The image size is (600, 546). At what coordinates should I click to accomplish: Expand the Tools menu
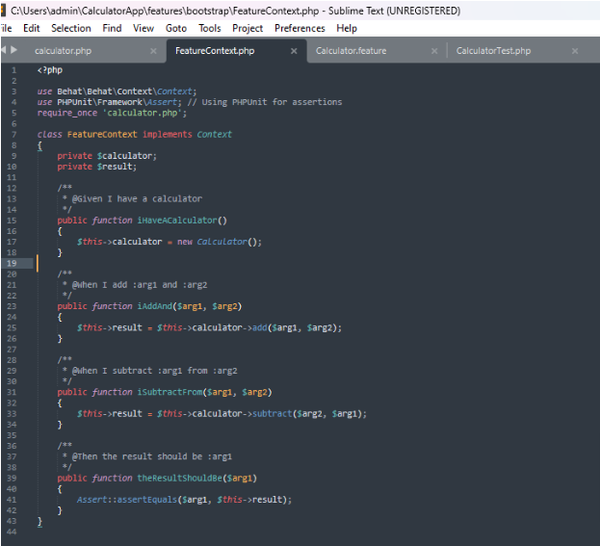pos(209,29)
